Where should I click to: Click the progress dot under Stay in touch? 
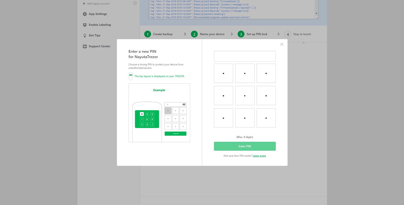pos(304,43)
